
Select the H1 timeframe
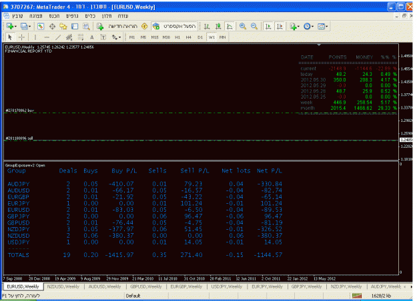(x=177, y=37)
